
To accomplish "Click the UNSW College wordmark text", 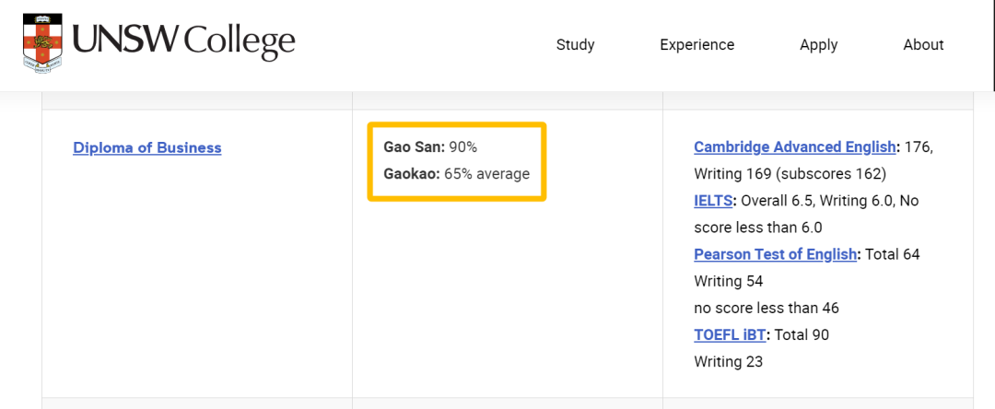I will pyautogui.click(x=183, y=41).
